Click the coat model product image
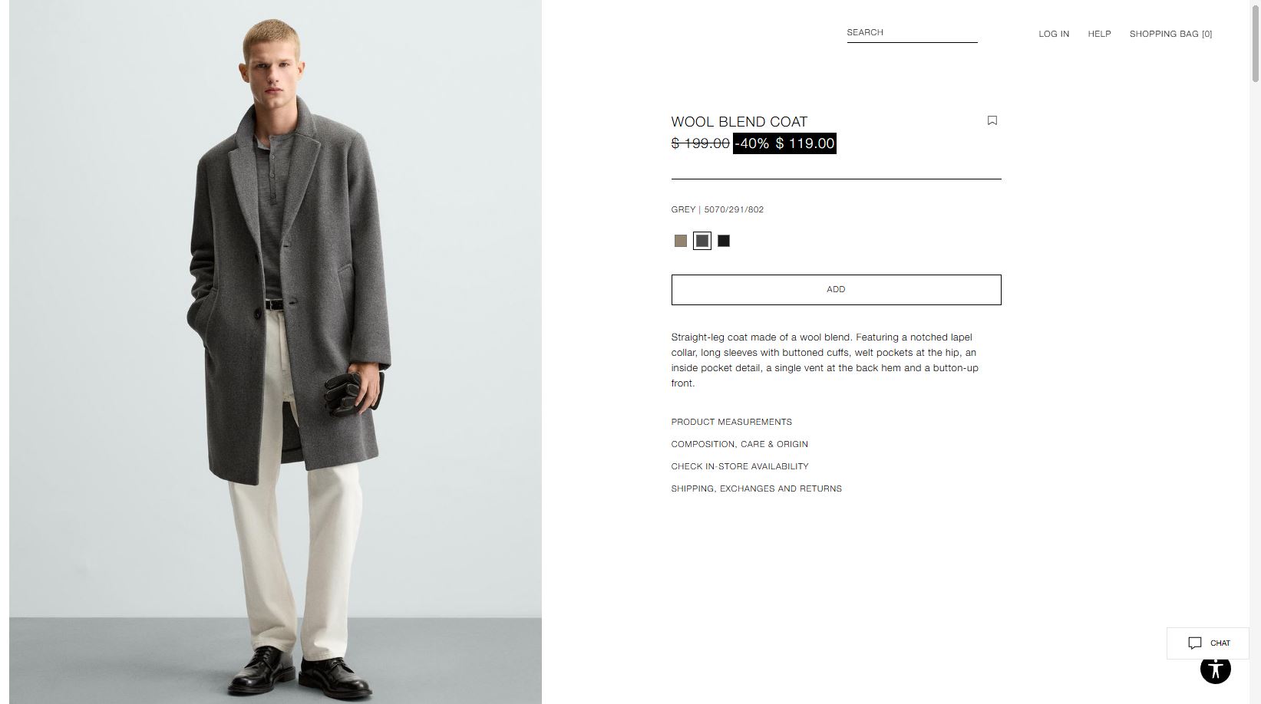This screenshot has width=1261, height=704. coord(276,352)
